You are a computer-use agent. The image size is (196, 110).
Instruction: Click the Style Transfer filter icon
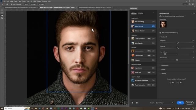point(133,43)
